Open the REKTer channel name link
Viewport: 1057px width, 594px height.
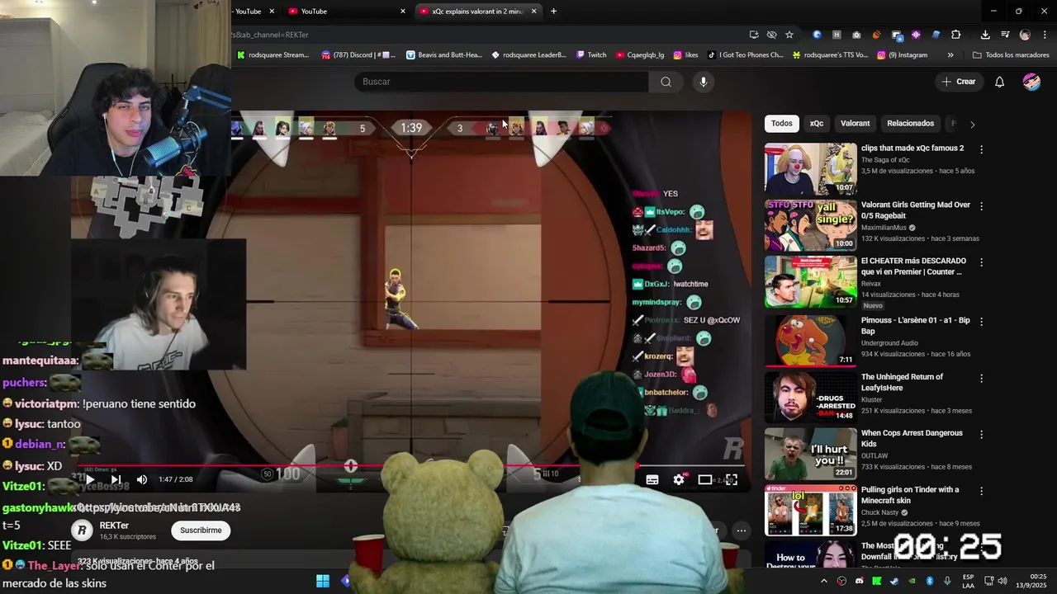coord(114,526)
